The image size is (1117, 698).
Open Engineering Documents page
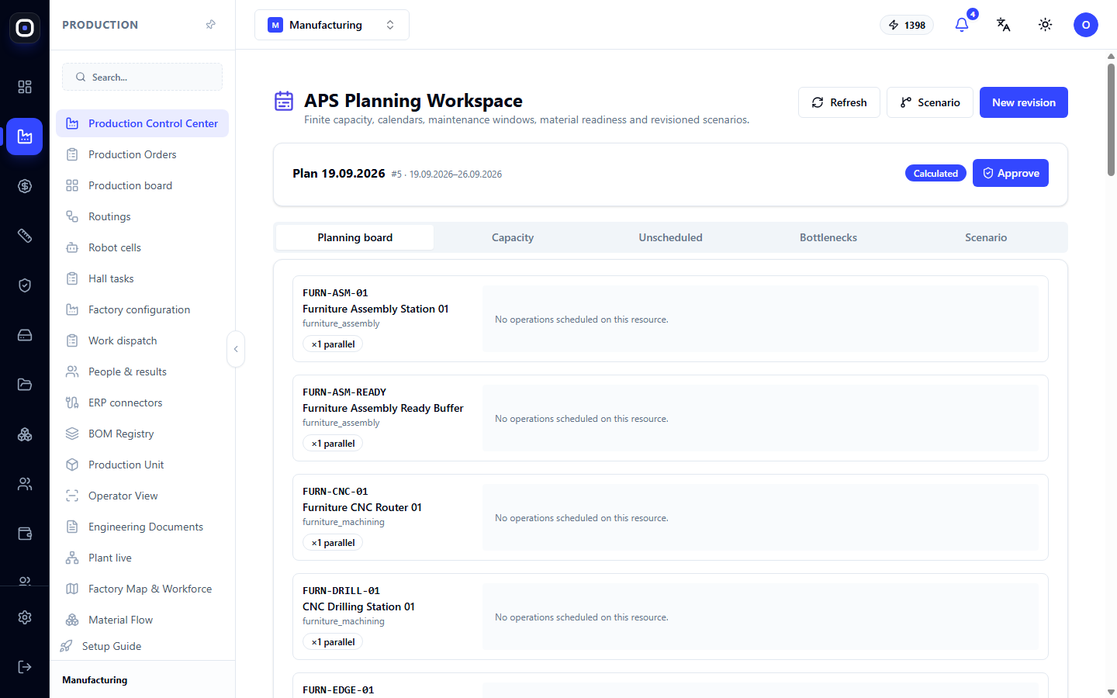coord(142,527)
